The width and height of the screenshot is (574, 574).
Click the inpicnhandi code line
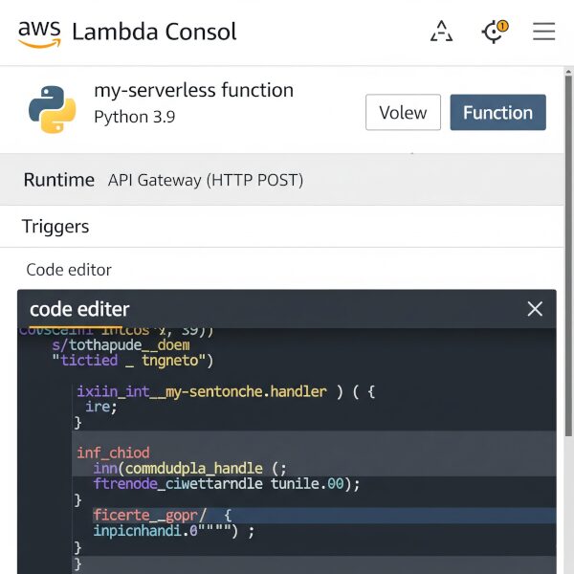pyautogui.click(x=173, y=531)
